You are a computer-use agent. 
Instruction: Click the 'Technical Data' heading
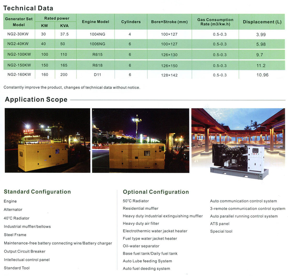coord(28,8)
